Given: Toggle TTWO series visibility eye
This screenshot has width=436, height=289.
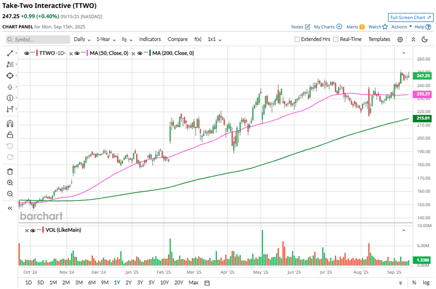Looking at the screenshot, I should 27,53.
